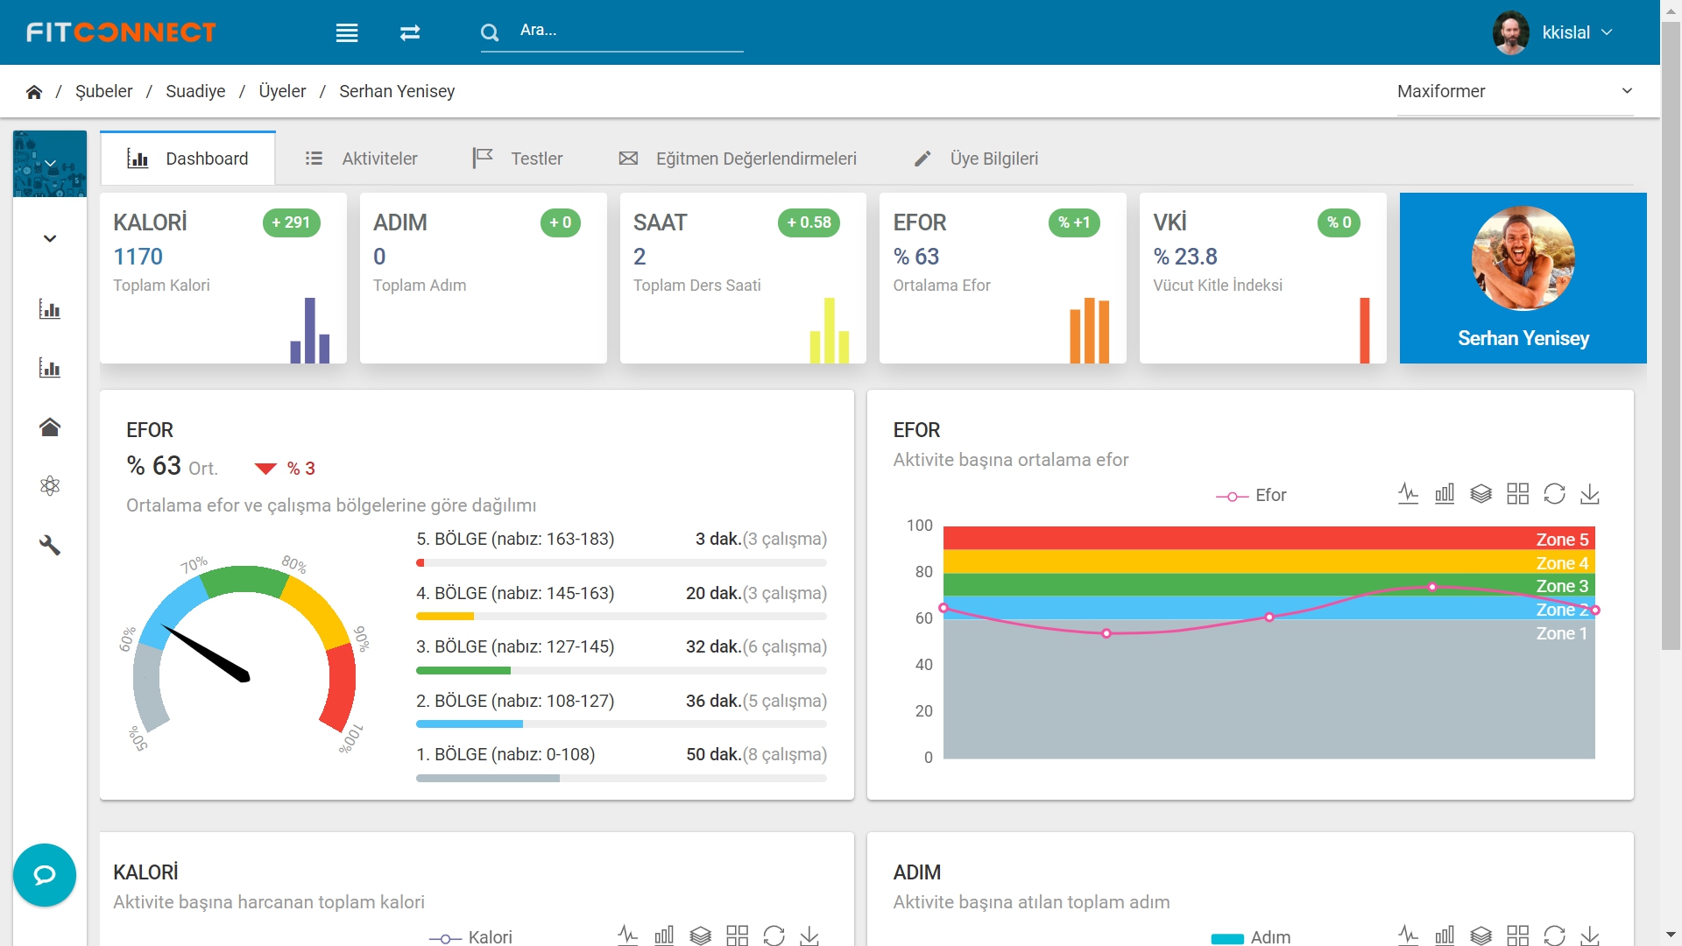
Task: Download the EFOR chart as image
Action: 1590,494
